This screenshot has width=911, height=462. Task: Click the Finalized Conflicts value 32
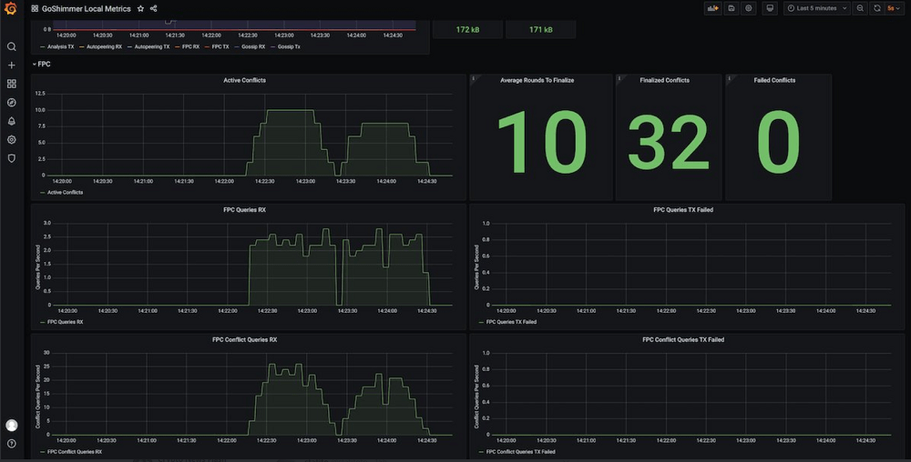click(x=668, y=143)
